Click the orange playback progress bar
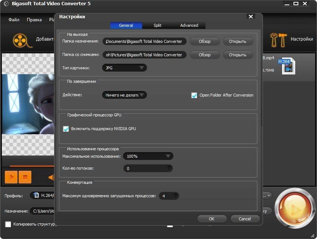Screen dimensions: 317x239 [32, 166]
